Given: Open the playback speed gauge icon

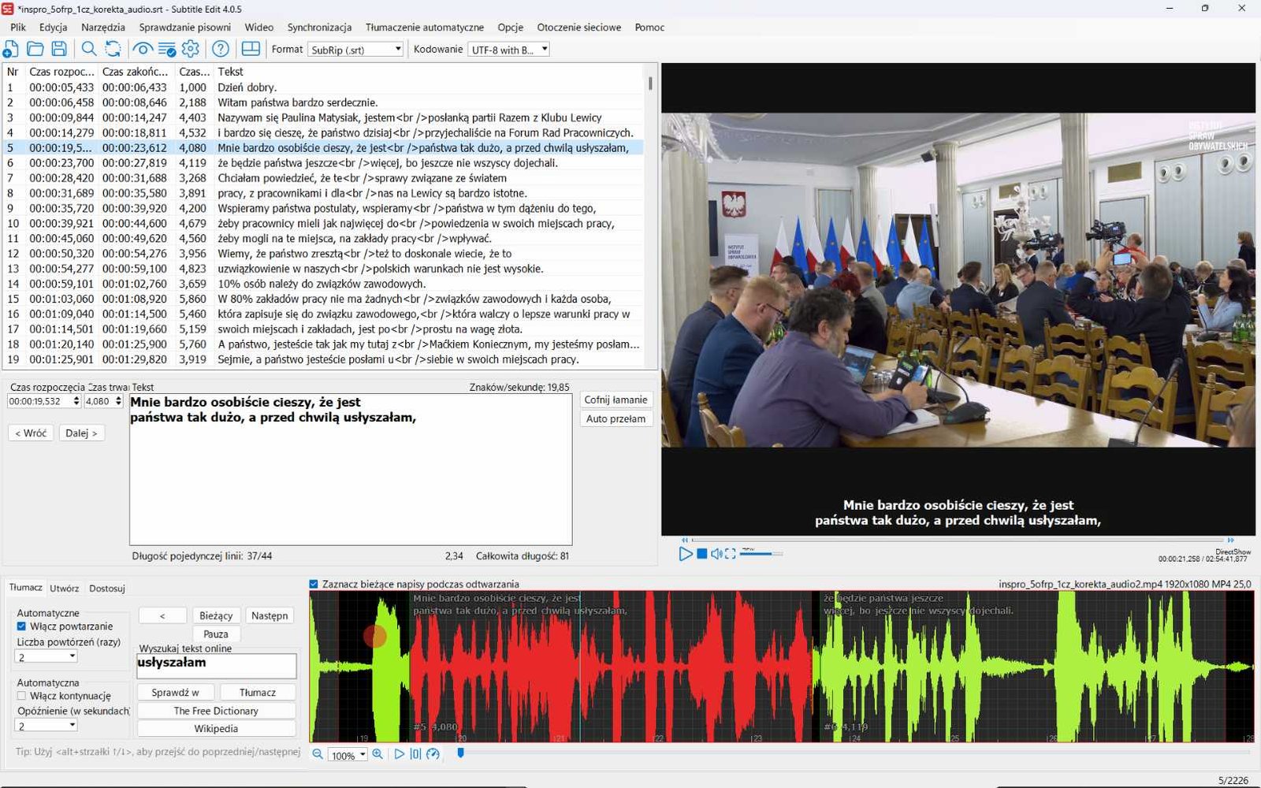Looking at the screenshot, I should click(433, 754).
